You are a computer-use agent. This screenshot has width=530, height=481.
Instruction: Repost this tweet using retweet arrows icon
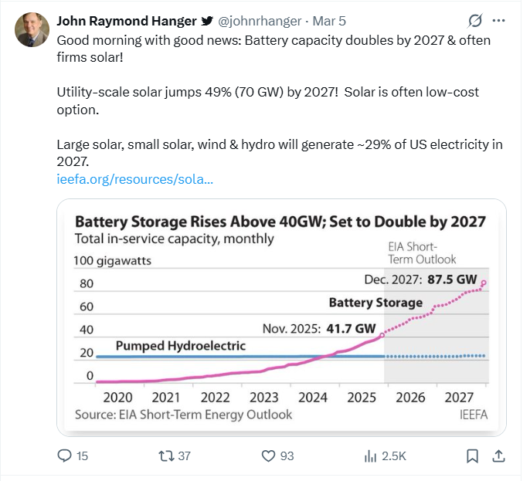point(165,456)
